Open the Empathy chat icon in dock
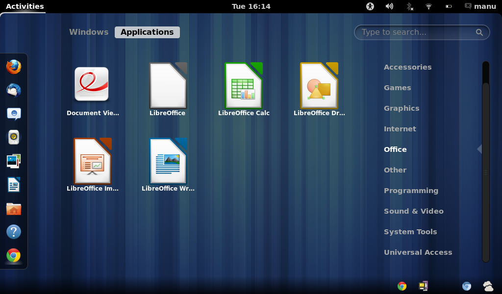This screenshot has width=502, height=294. tap(14, 114)
